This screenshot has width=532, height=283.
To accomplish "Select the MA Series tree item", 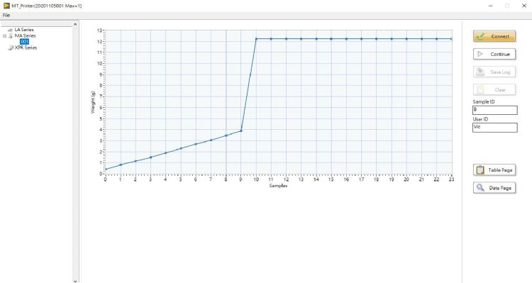I will [x=25, y=35].
